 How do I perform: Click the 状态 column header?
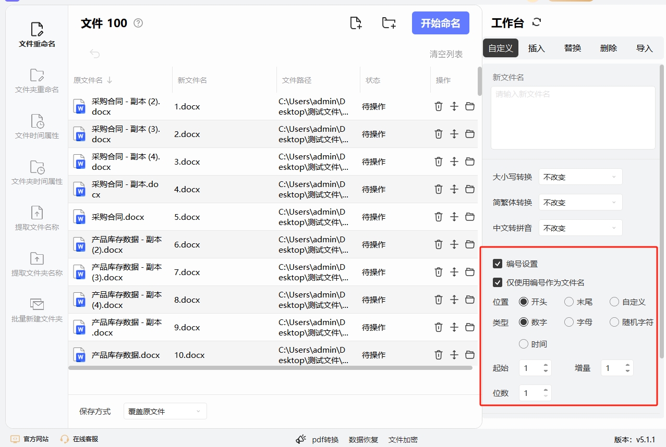click(373, 80)
